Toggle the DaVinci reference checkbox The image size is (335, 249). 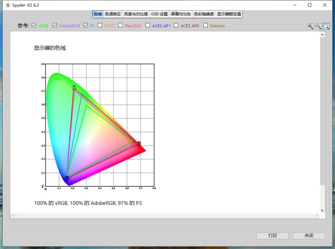[x=206, y=26]
